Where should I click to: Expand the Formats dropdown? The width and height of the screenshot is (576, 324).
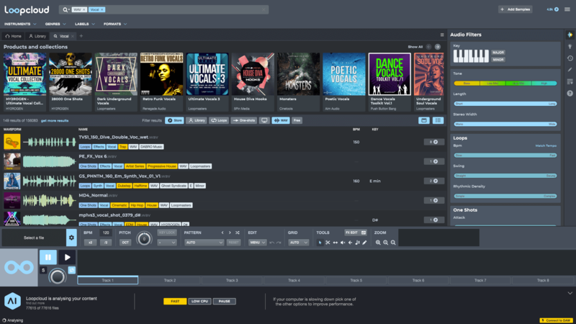tap(115, 24)
